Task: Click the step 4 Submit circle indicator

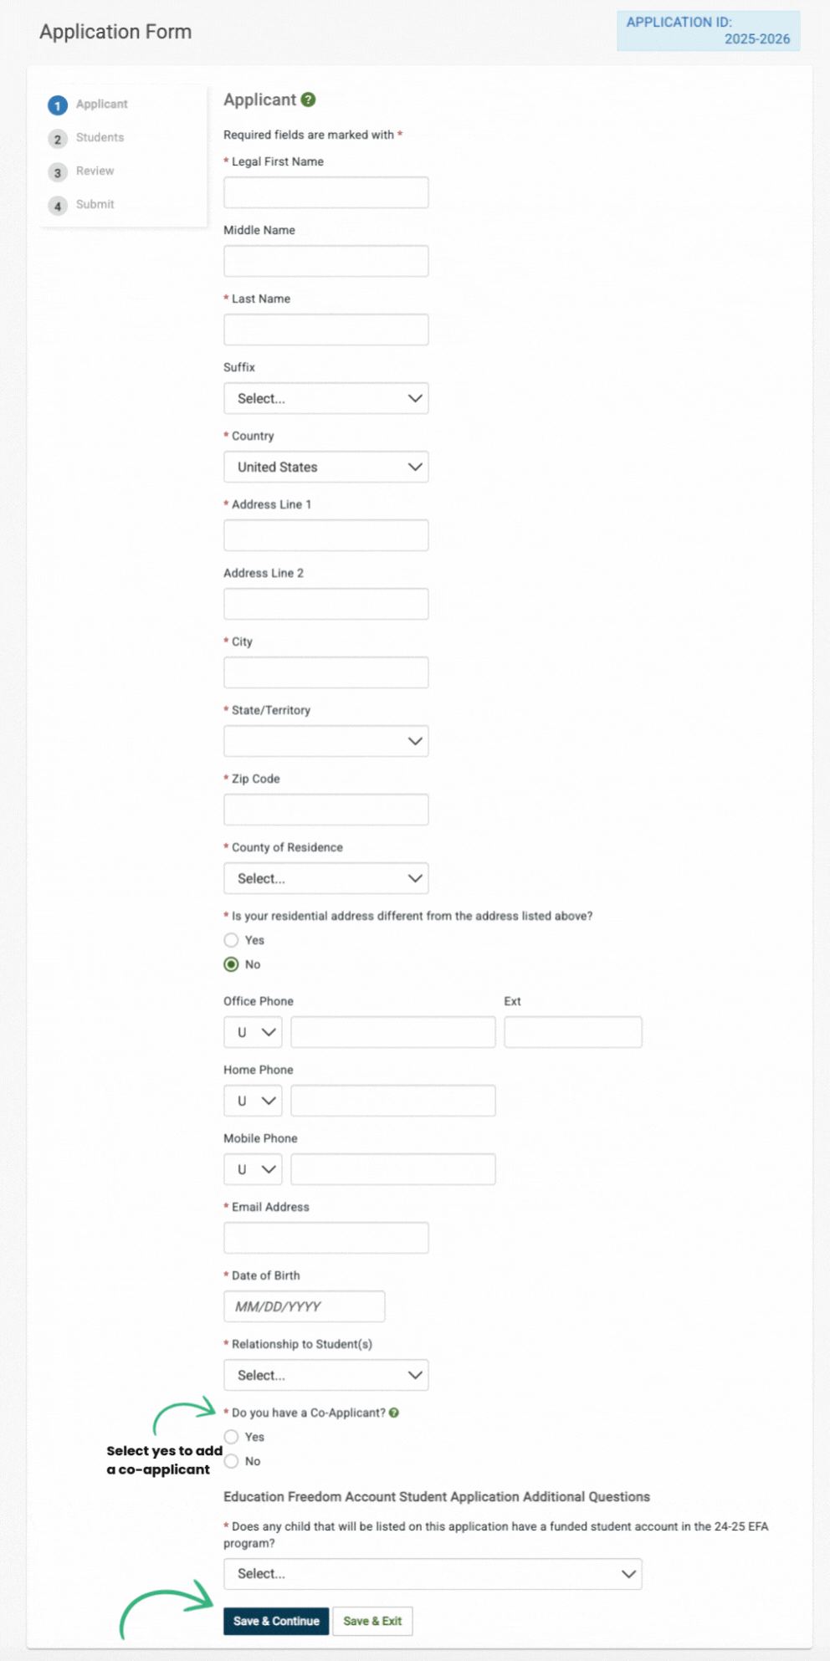Action: pos(57,206)
